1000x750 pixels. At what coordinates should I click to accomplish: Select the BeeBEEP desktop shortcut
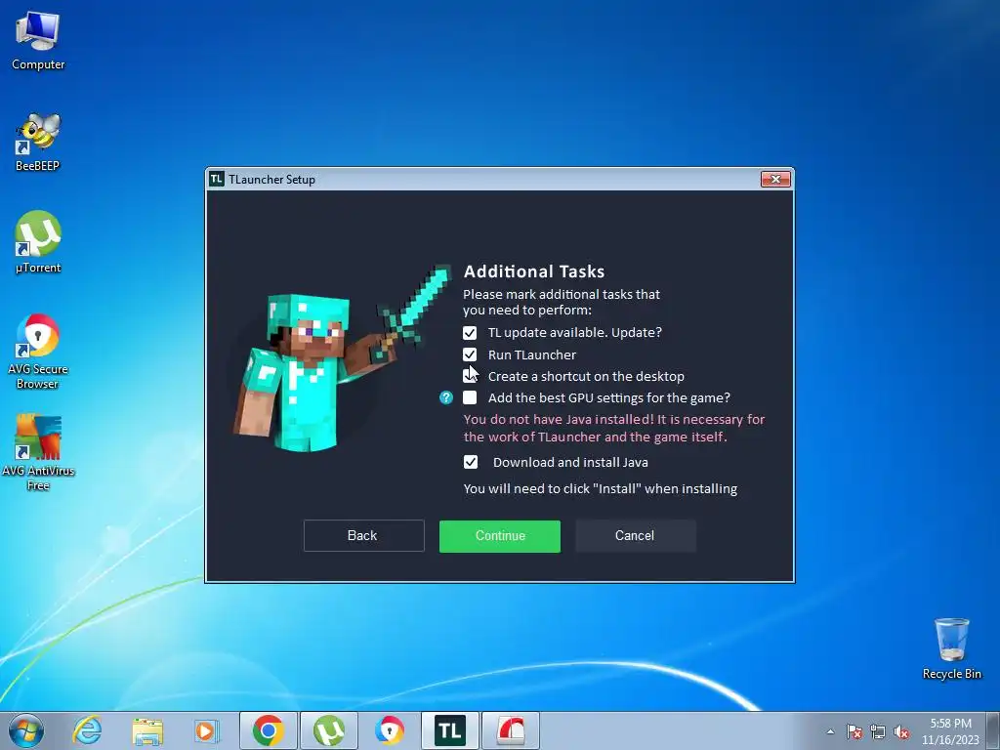(38, 143)
